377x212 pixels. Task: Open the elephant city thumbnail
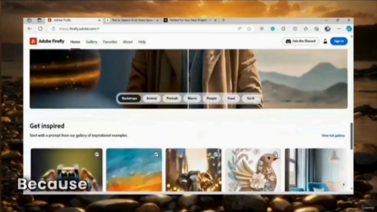194,170
